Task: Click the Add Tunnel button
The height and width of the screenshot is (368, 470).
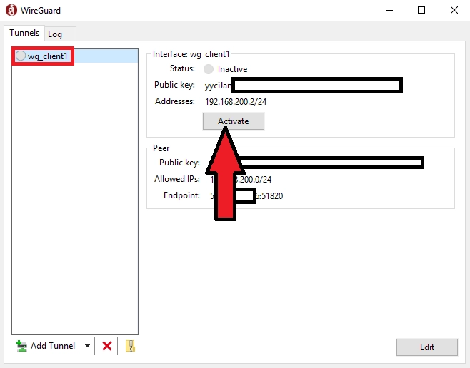Action: click(46, 346)
